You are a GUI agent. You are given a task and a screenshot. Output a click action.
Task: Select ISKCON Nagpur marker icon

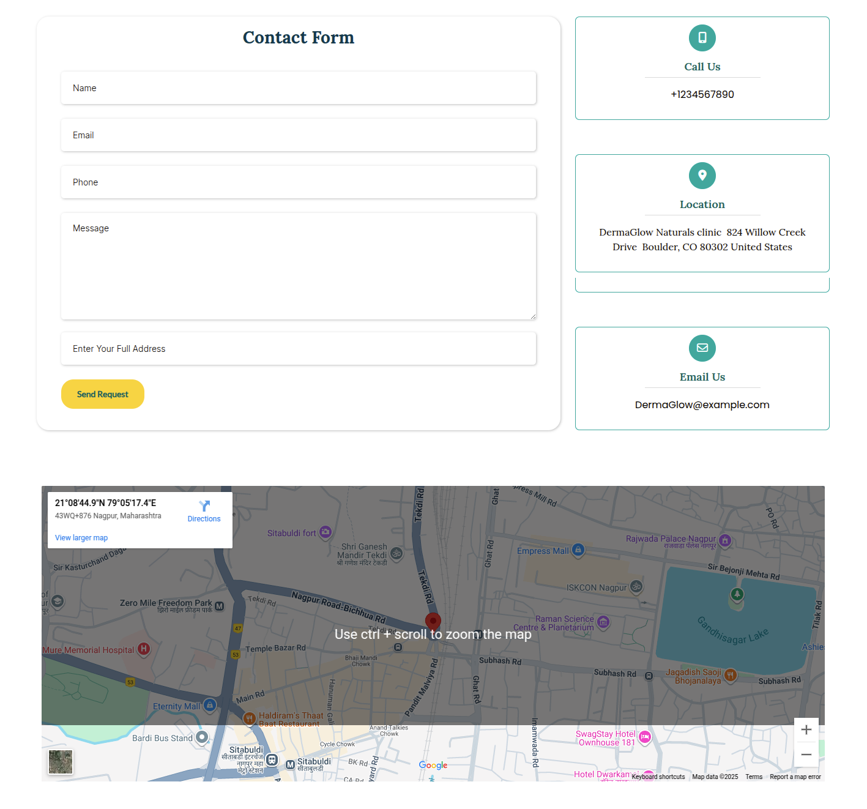(x=636, y=586)
